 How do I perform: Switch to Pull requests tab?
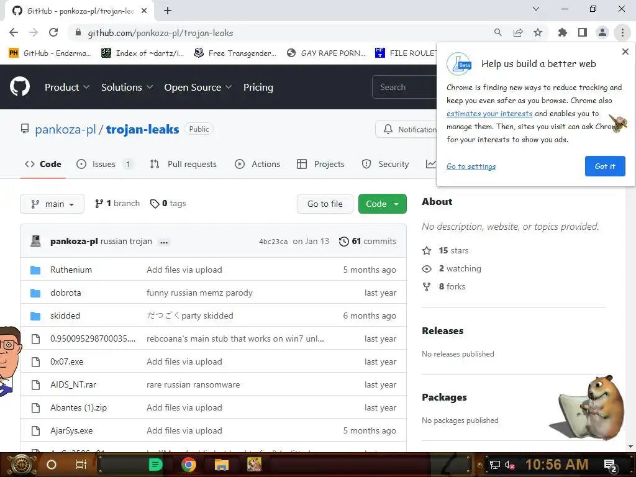pos(183,164)
